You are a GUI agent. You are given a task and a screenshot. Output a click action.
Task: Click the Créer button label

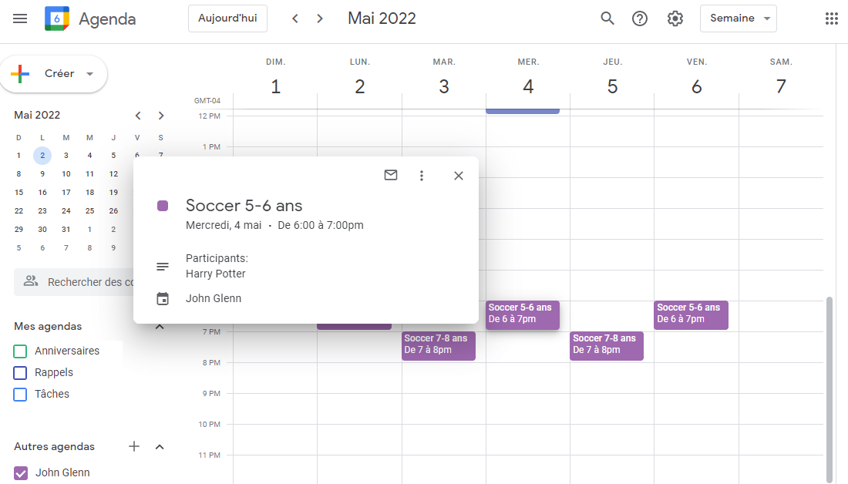pyautogui.click(x=59, y=73)
